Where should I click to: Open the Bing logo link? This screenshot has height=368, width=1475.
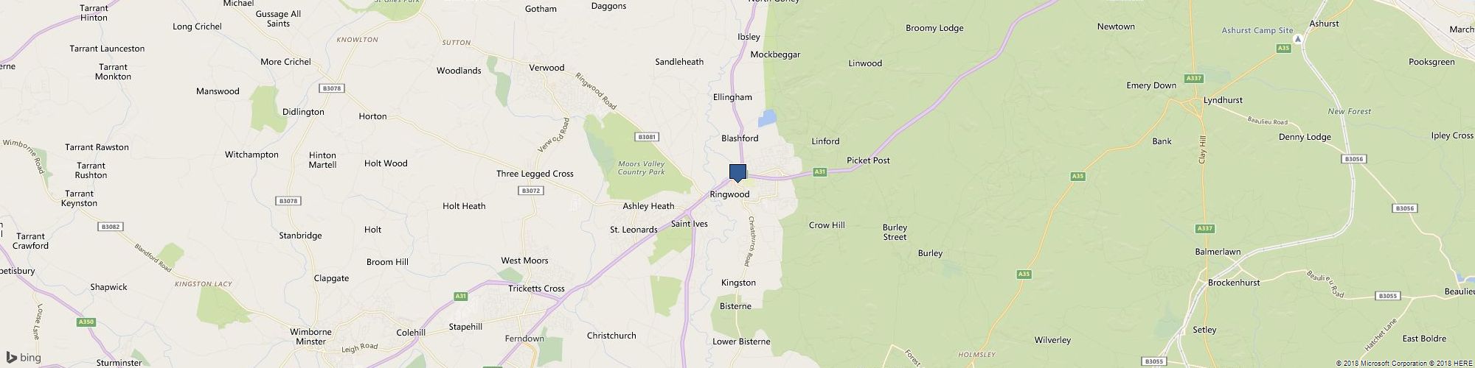24,358
